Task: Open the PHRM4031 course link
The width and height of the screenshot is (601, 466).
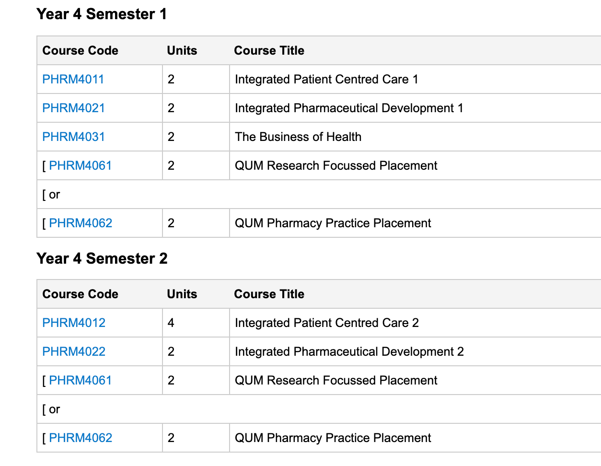Action: click(73, 137)
